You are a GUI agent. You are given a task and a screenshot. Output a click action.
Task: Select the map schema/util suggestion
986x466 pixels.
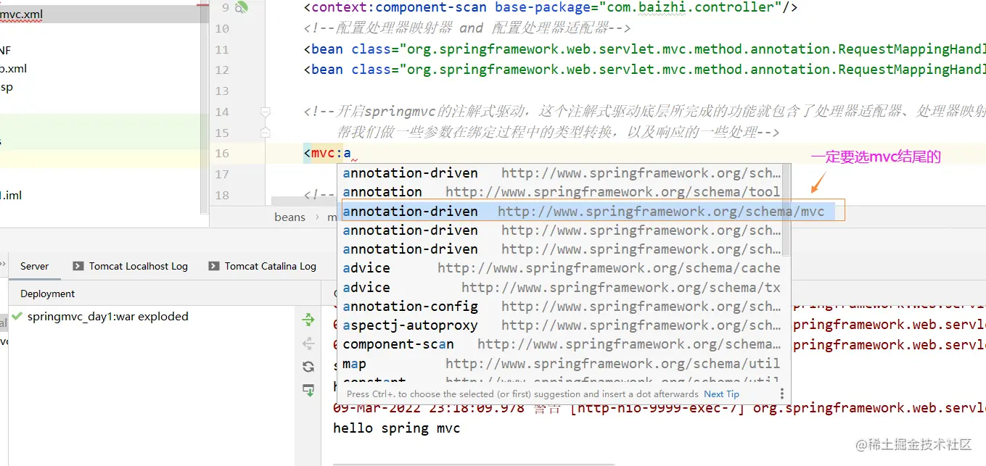[562, 364]
